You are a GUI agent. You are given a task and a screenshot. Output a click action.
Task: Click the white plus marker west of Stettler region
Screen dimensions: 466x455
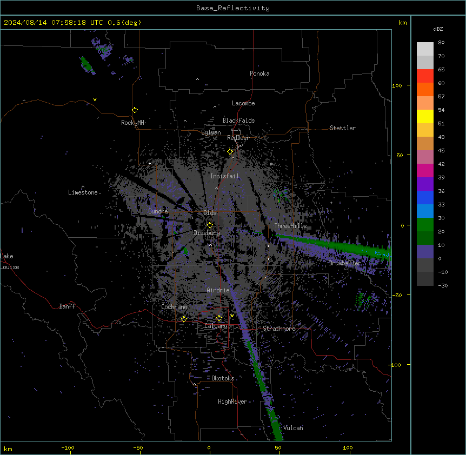(x=331, y=203)
